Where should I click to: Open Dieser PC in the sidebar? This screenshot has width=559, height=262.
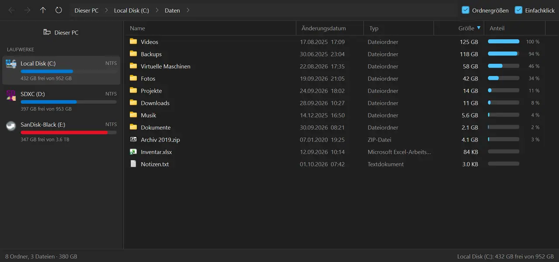pyautogui.click(x=61, y=32)
